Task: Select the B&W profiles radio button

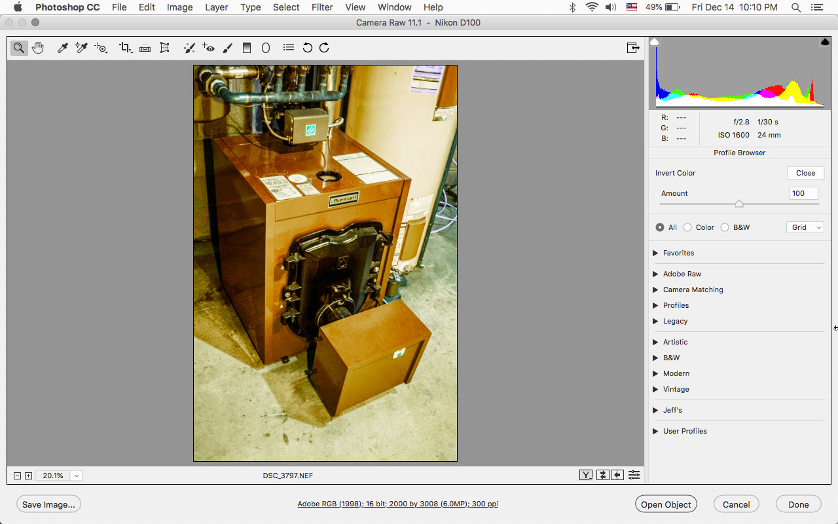Action: [x=725, y=227]
